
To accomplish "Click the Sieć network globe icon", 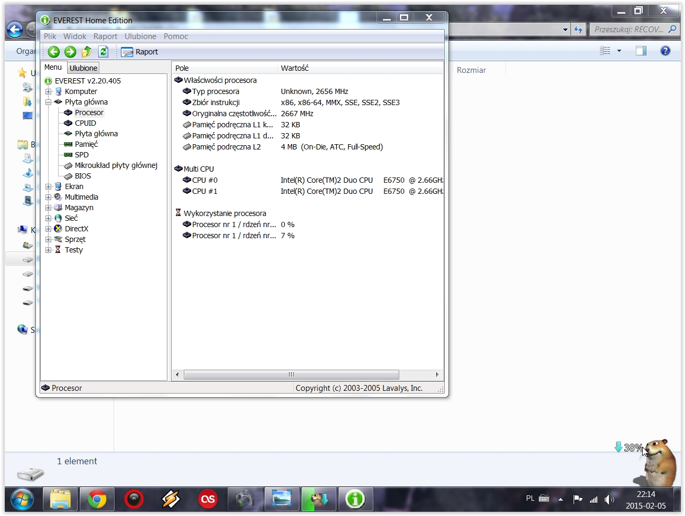I will click(58, 218).
